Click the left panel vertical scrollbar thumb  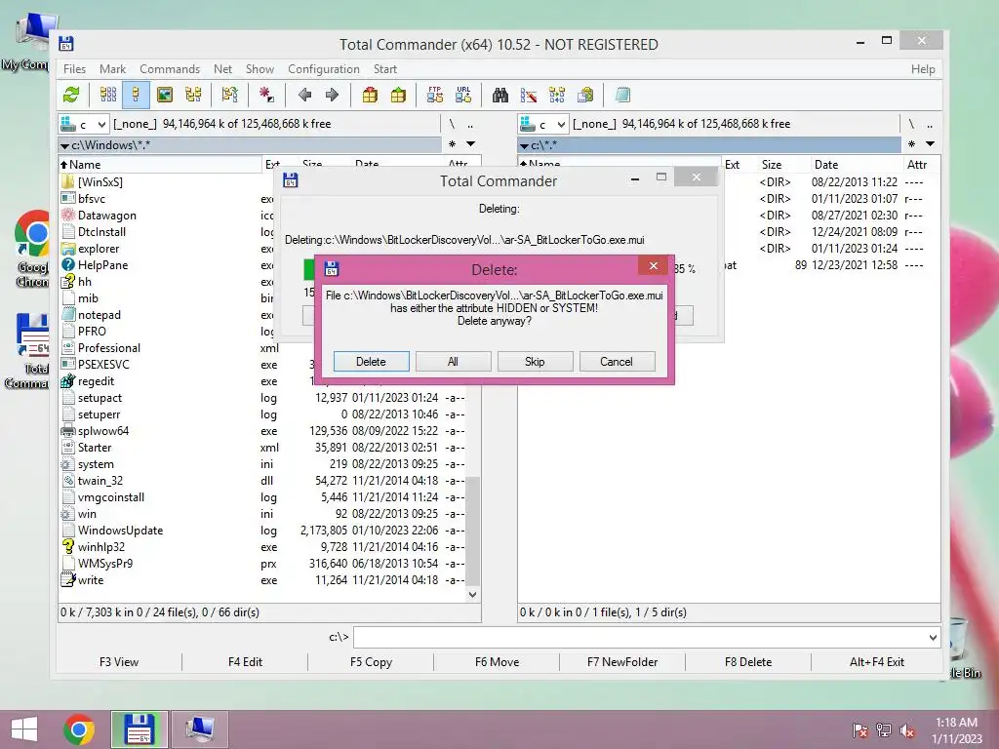(472, 530)
